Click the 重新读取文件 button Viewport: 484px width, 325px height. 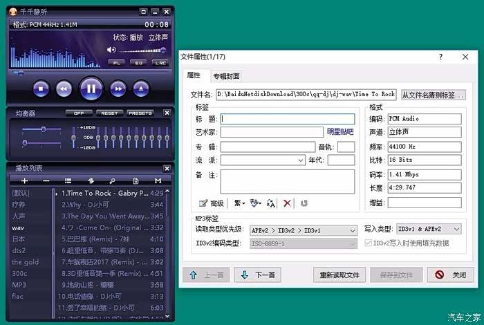click(x=339, y=275)
